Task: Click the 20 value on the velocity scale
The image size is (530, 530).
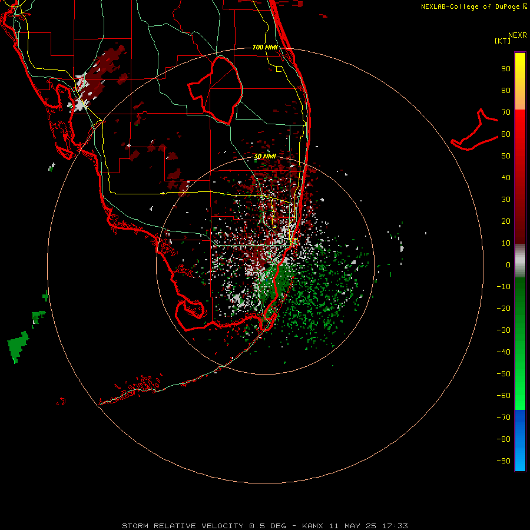Action: [506, 221]
